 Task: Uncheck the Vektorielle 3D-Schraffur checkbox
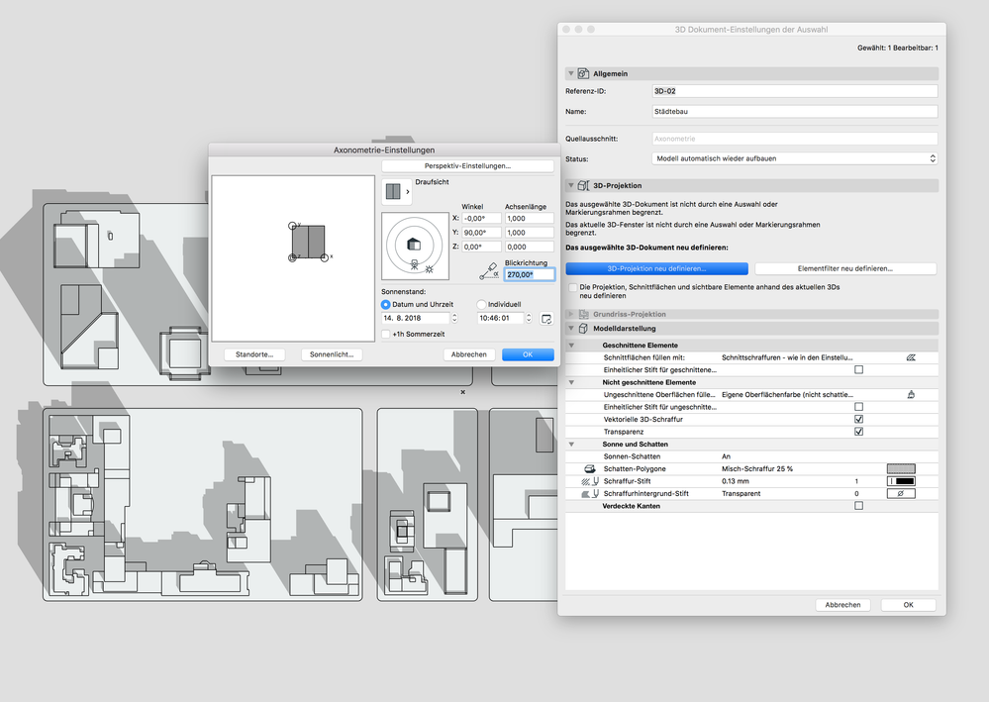click(858, 419)
